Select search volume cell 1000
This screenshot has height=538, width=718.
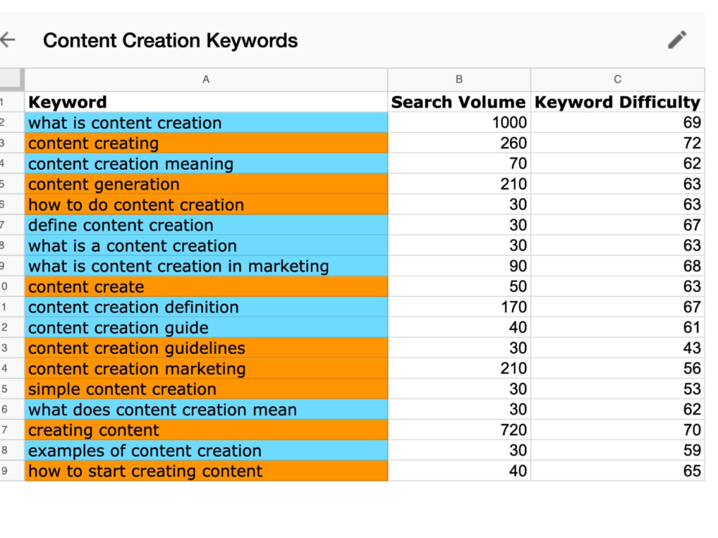click(460, 123)
